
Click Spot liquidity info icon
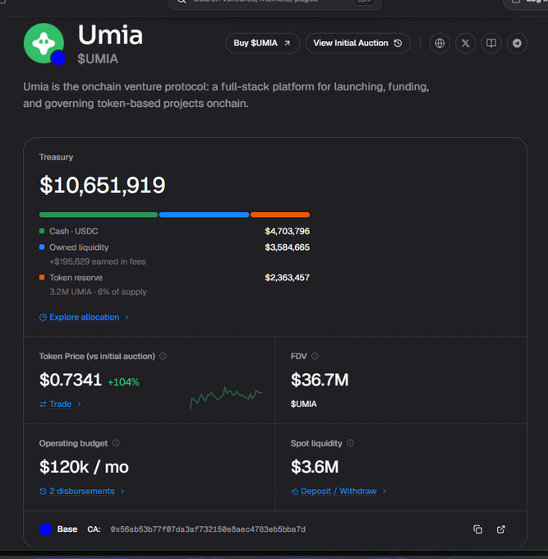(350, 443)
